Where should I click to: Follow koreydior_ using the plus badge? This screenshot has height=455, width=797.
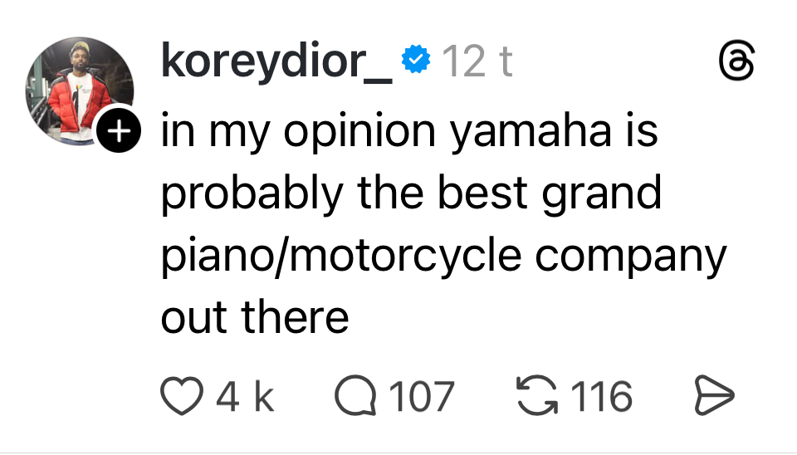[119, 131]
